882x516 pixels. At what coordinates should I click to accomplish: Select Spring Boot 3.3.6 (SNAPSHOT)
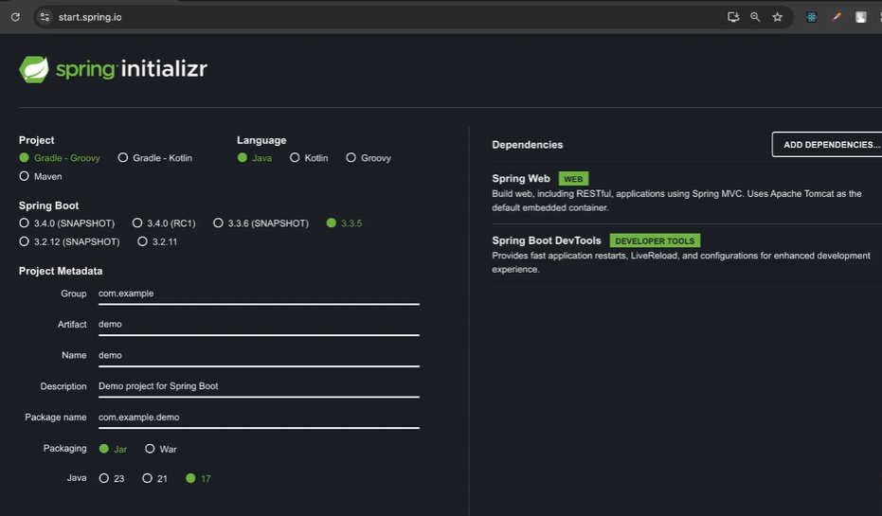click(261, 223)
